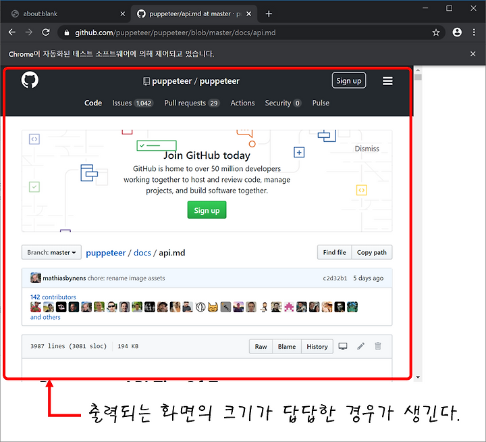Click the desktop monitor icon near History
486x442 pixels.
point(343,346)
